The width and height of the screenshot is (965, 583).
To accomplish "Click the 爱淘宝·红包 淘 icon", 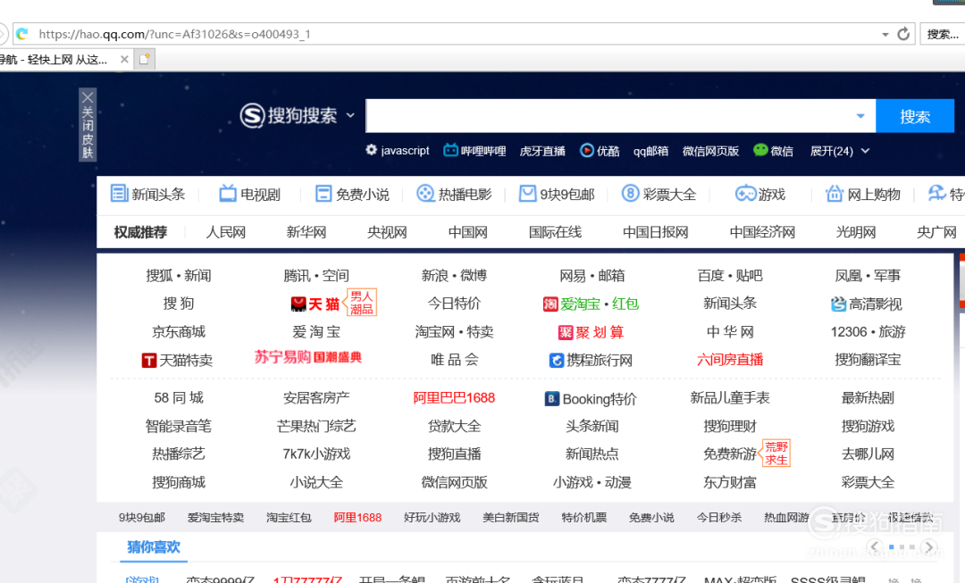I will tap(550, 304).
